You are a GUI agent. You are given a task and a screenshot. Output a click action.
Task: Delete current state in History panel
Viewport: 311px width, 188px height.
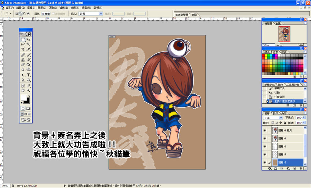coord(301,105)
